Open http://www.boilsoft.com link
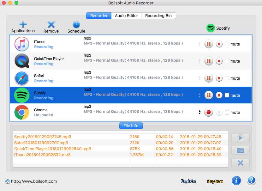This screenshot has width=262, height=191. click(34, 181)
